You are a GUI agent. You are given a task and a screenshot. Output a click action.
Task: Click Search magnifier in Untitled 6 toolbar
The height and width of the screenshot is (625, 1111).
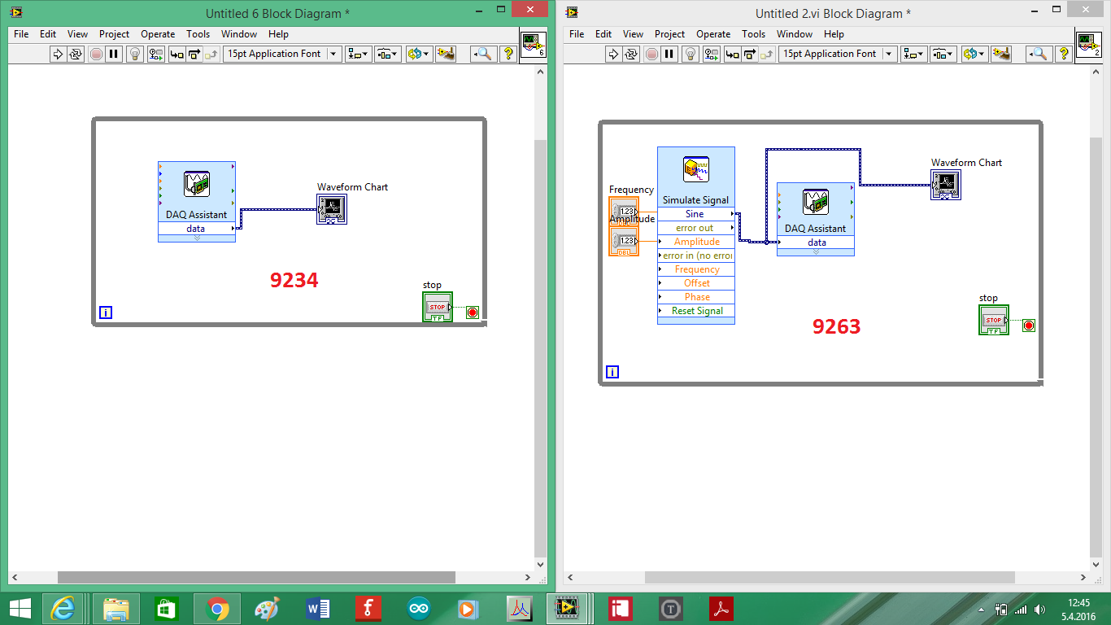483,54
